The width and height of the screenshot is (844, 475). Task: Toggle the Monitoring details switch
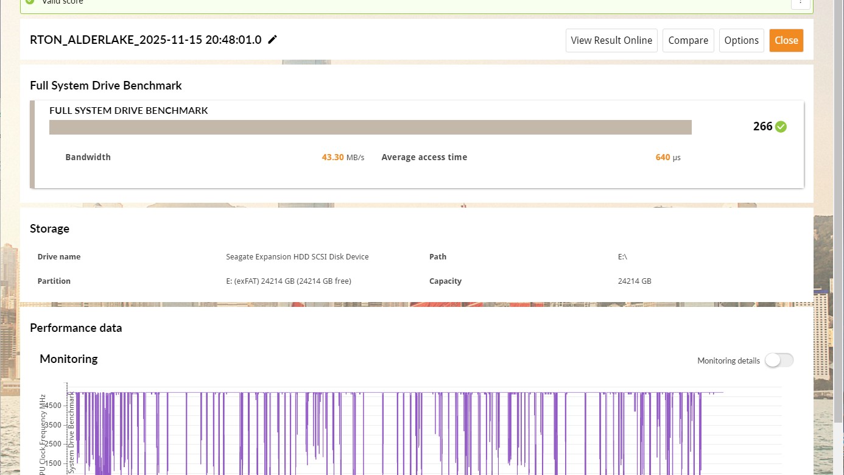point(779,361)
